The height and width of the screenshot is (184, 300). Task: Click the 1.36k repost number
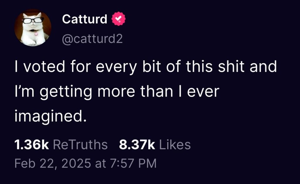[x=32, y=145]
